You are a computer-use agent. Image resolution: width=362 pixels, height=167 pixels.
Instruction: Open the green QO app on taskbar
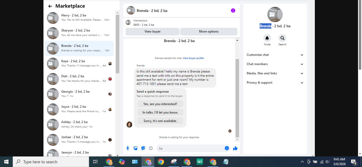pyautogui.click(x=200, y=162)
